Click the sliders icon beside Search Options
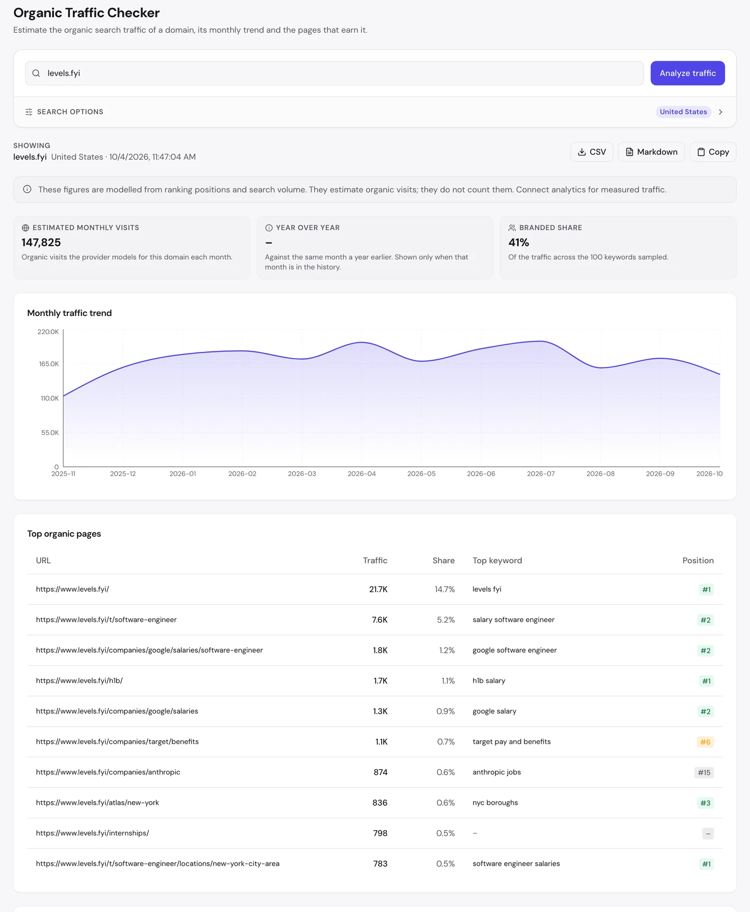Viewport: 750px width, 912px height. point(29,112)
